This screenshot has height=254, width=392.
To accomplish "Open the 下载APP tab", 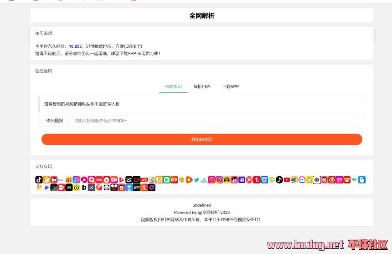I will tap(230, 86).
